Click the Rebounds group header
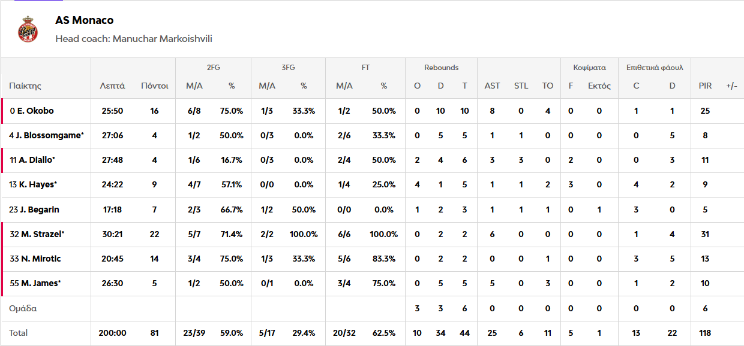The width and height of the screenshot is (744, 346). [x=441, y=68]
